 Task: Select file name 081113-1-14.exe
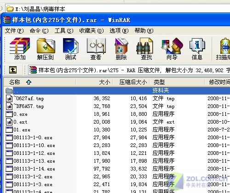coord(34,169)
